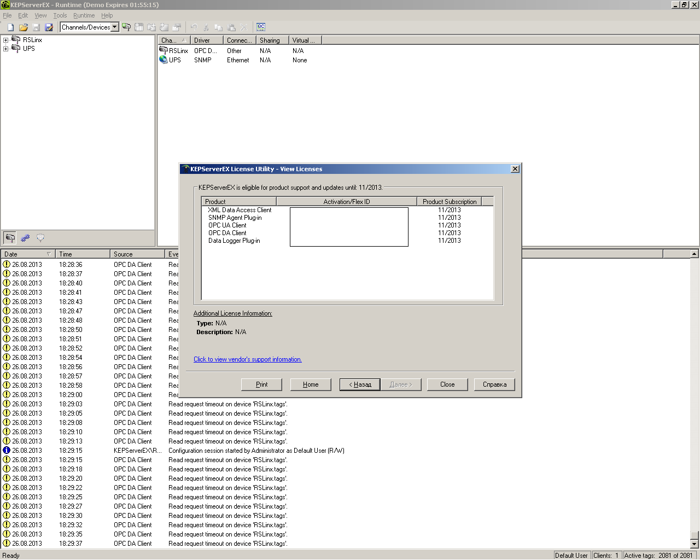
Task: Click the Home button in the dialog
Action: [x=311, y=384]
